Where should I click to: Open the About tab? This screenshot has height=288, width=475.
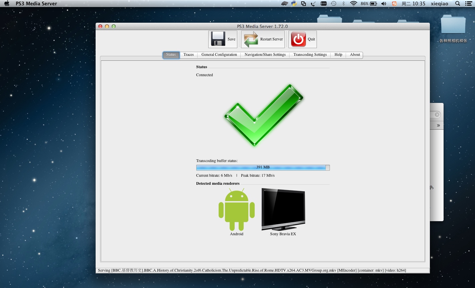click(355, 55)
